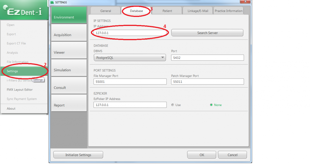This screenshot has width=310, height=164.
Task: Select the EzPicker Use radio button
Action: [x=173, y=105]
